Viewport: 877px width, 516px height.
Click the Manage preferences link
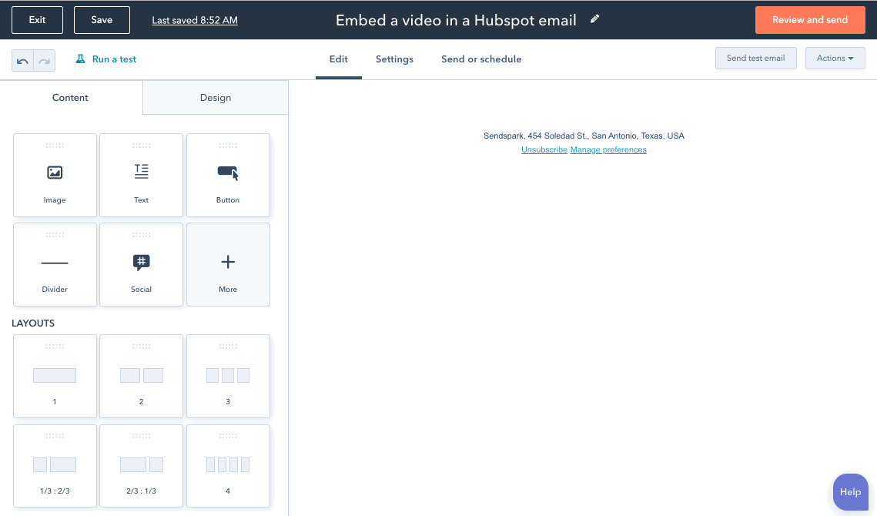tap(608, 149)
